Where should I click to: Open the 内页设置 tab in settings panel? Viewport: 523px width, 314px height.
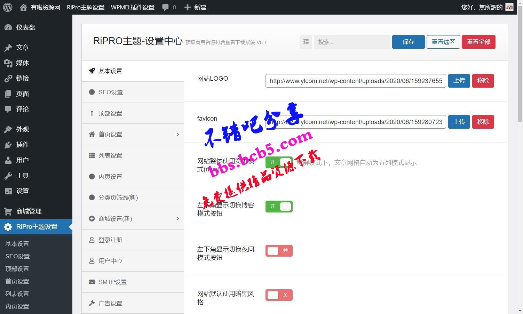pyautogui.click(x=133, y=177)
